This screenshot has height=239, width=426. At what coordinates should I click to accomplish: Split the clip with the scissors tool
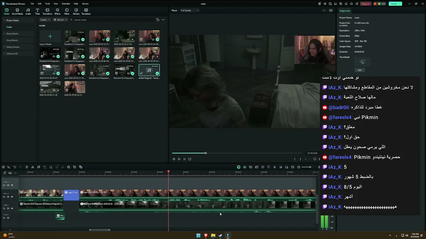click(x=33, y=167)
